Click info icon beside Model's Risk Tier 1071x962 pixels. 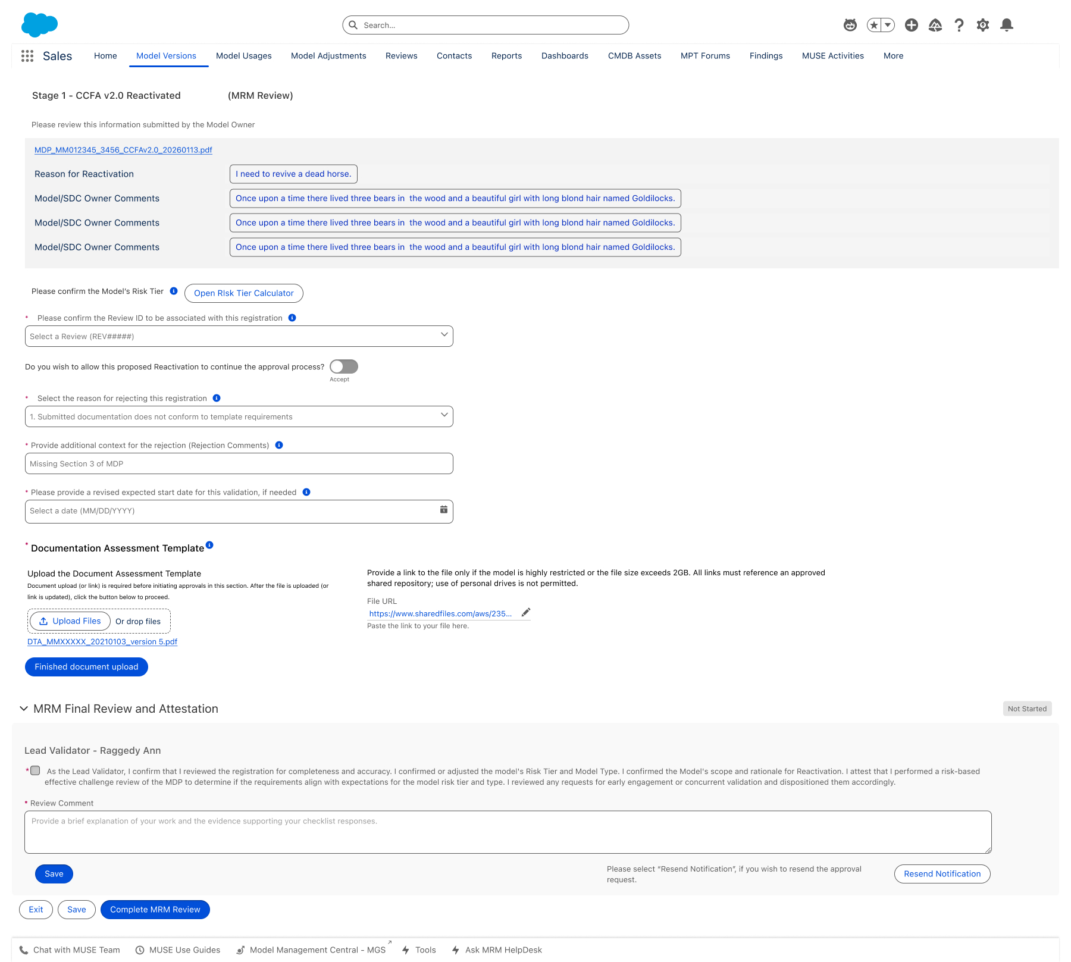pyautogui.click(x=174, y=291)
